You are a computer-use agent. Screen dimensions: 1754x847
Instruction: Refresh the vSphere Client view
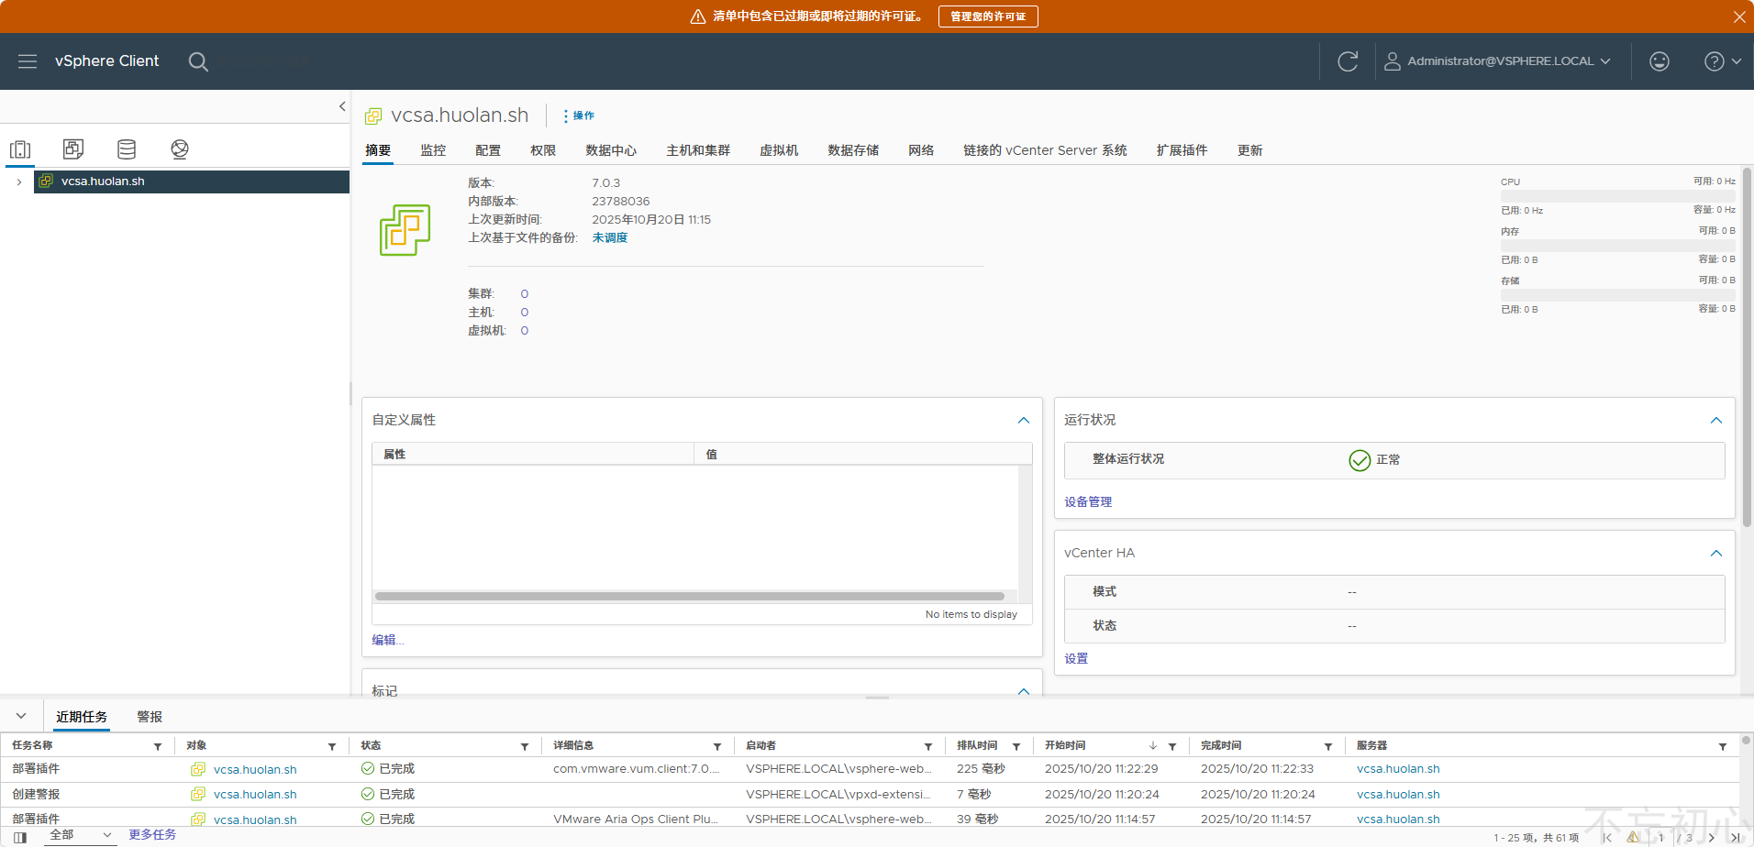pyautogui.click(x=1348, y=61)
